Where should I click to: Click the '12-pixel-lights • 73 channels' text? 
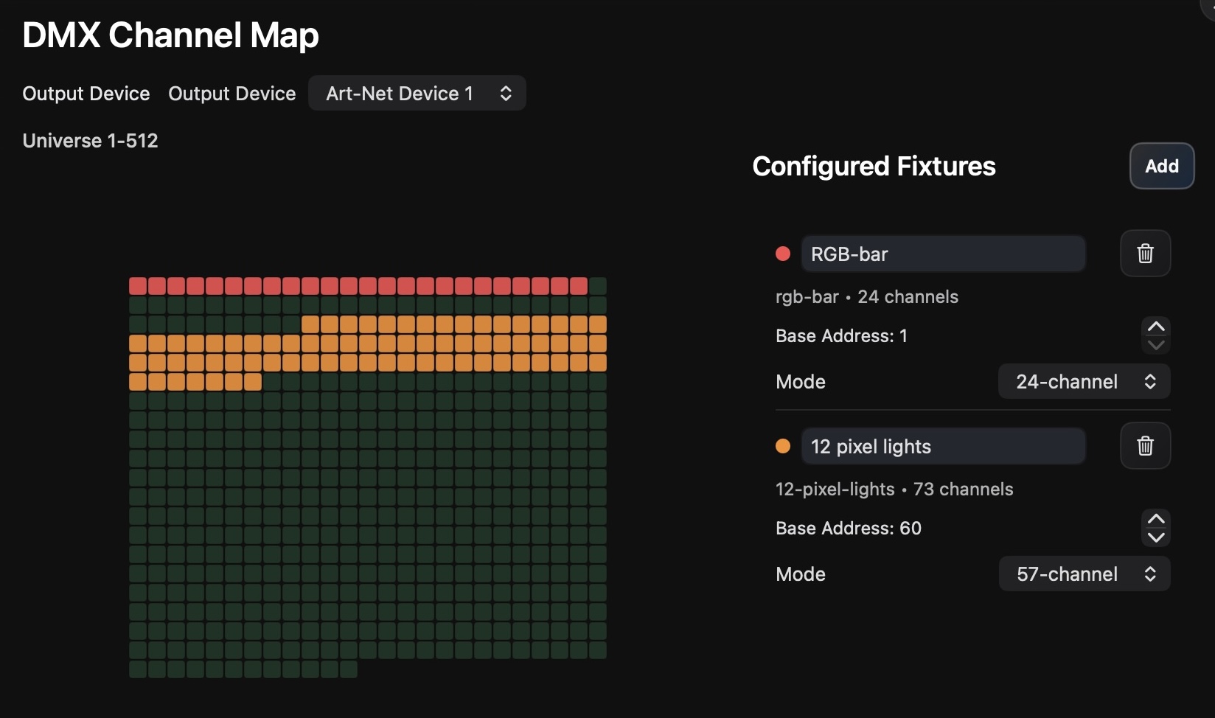894,489
